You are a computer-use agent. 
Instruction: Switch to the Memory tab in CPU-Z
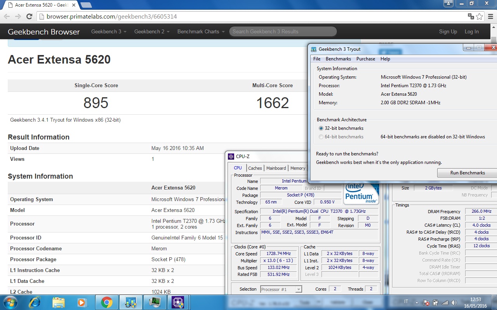coord(298,168)
